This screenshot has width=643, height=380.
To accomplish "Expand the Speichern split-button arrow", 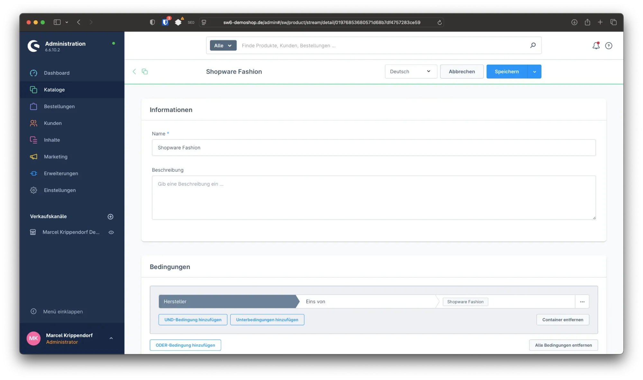I will click(534, 71).
